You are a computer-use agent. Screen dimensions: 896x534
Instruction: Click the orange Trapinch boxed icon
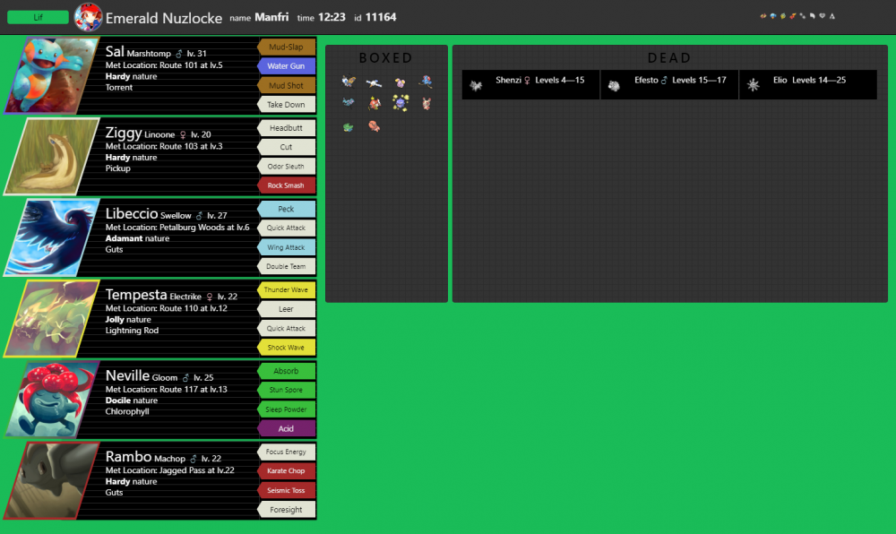[374, 126]
